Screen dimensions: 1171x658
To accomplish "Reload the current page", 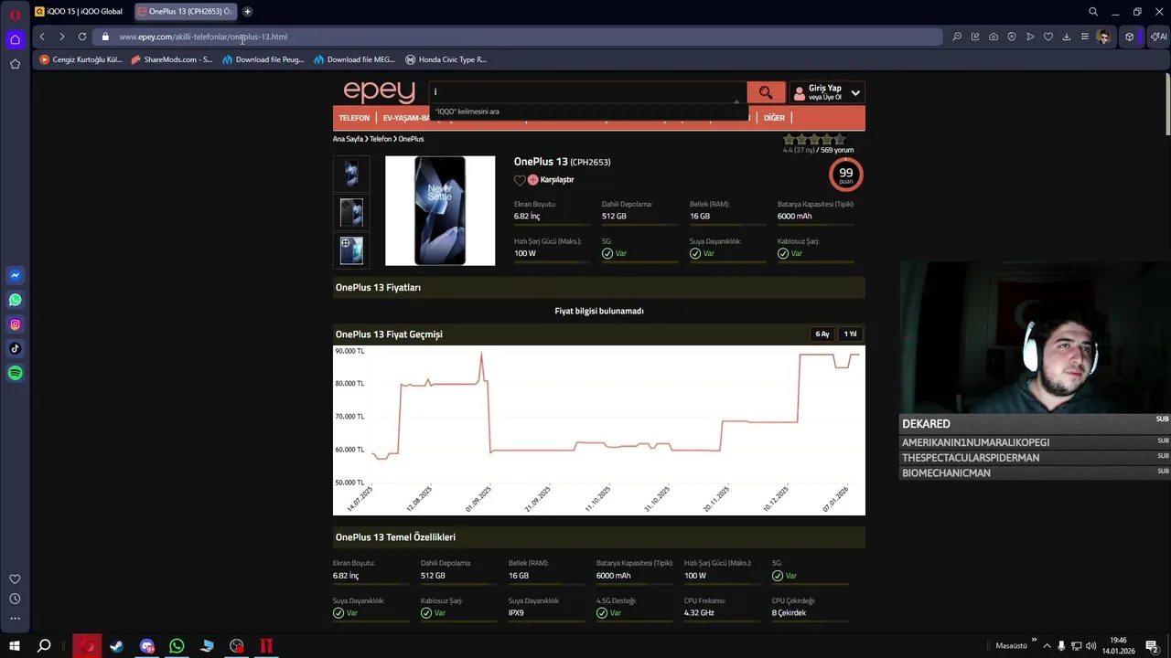I will [82, 37].
